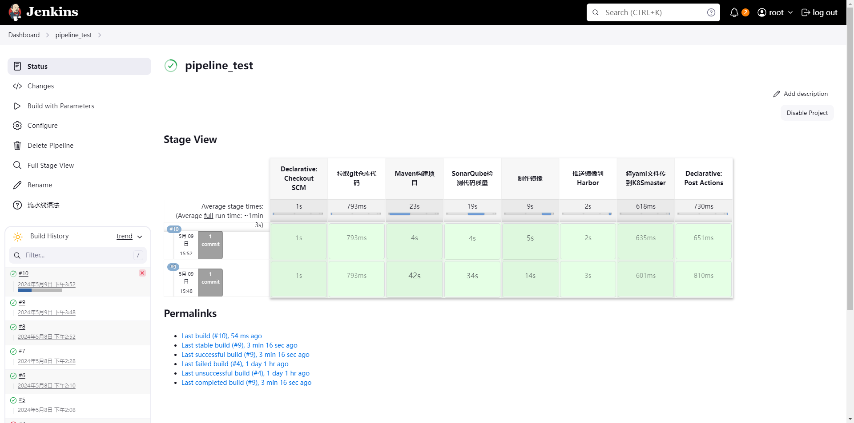Click the build #8 success check icon
This screenshot has height=423, width=854.
13,327
